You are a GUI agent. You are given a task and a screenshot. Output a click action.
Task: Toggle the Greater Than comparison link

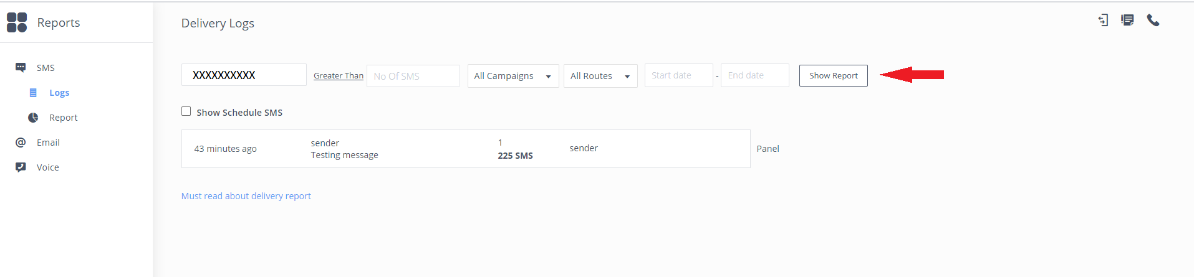[x=339, y=75]
